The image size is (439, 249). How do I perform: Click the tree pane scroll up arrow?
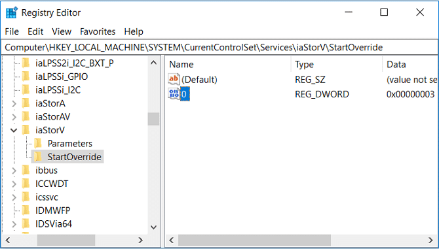pyautogui.click(x=153, y=63)
